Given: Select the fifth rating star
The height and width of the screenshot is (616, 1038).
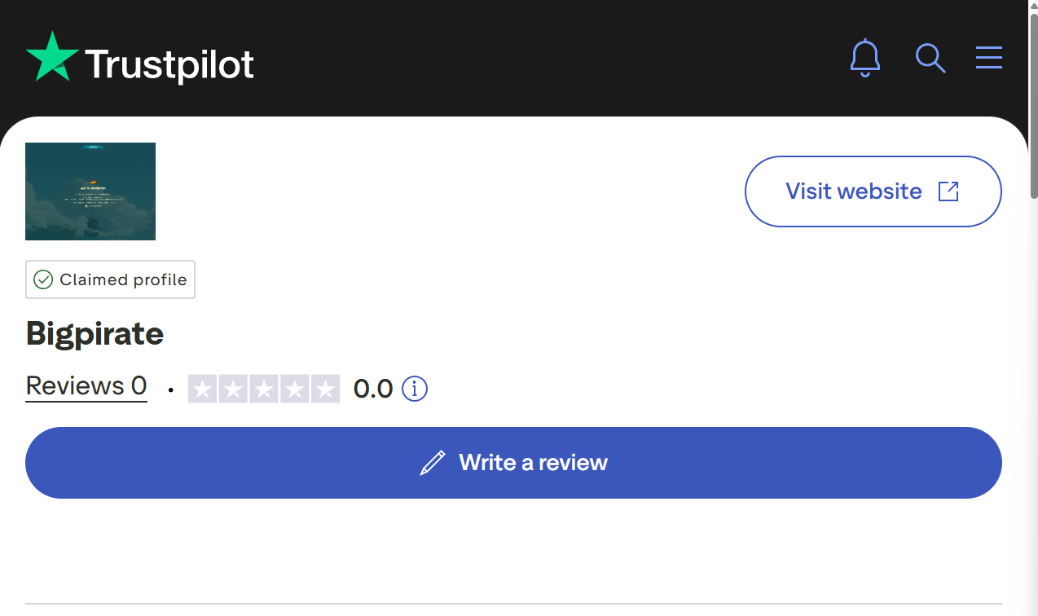Looking at the screenshot, I should tap(325, 389).
